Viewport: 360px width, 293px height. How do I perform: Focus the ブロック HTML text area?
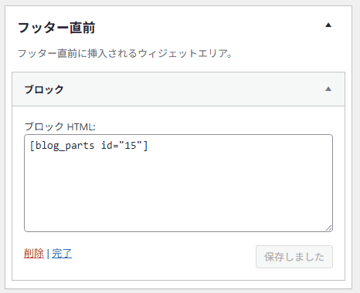click(x=178, y=183)
